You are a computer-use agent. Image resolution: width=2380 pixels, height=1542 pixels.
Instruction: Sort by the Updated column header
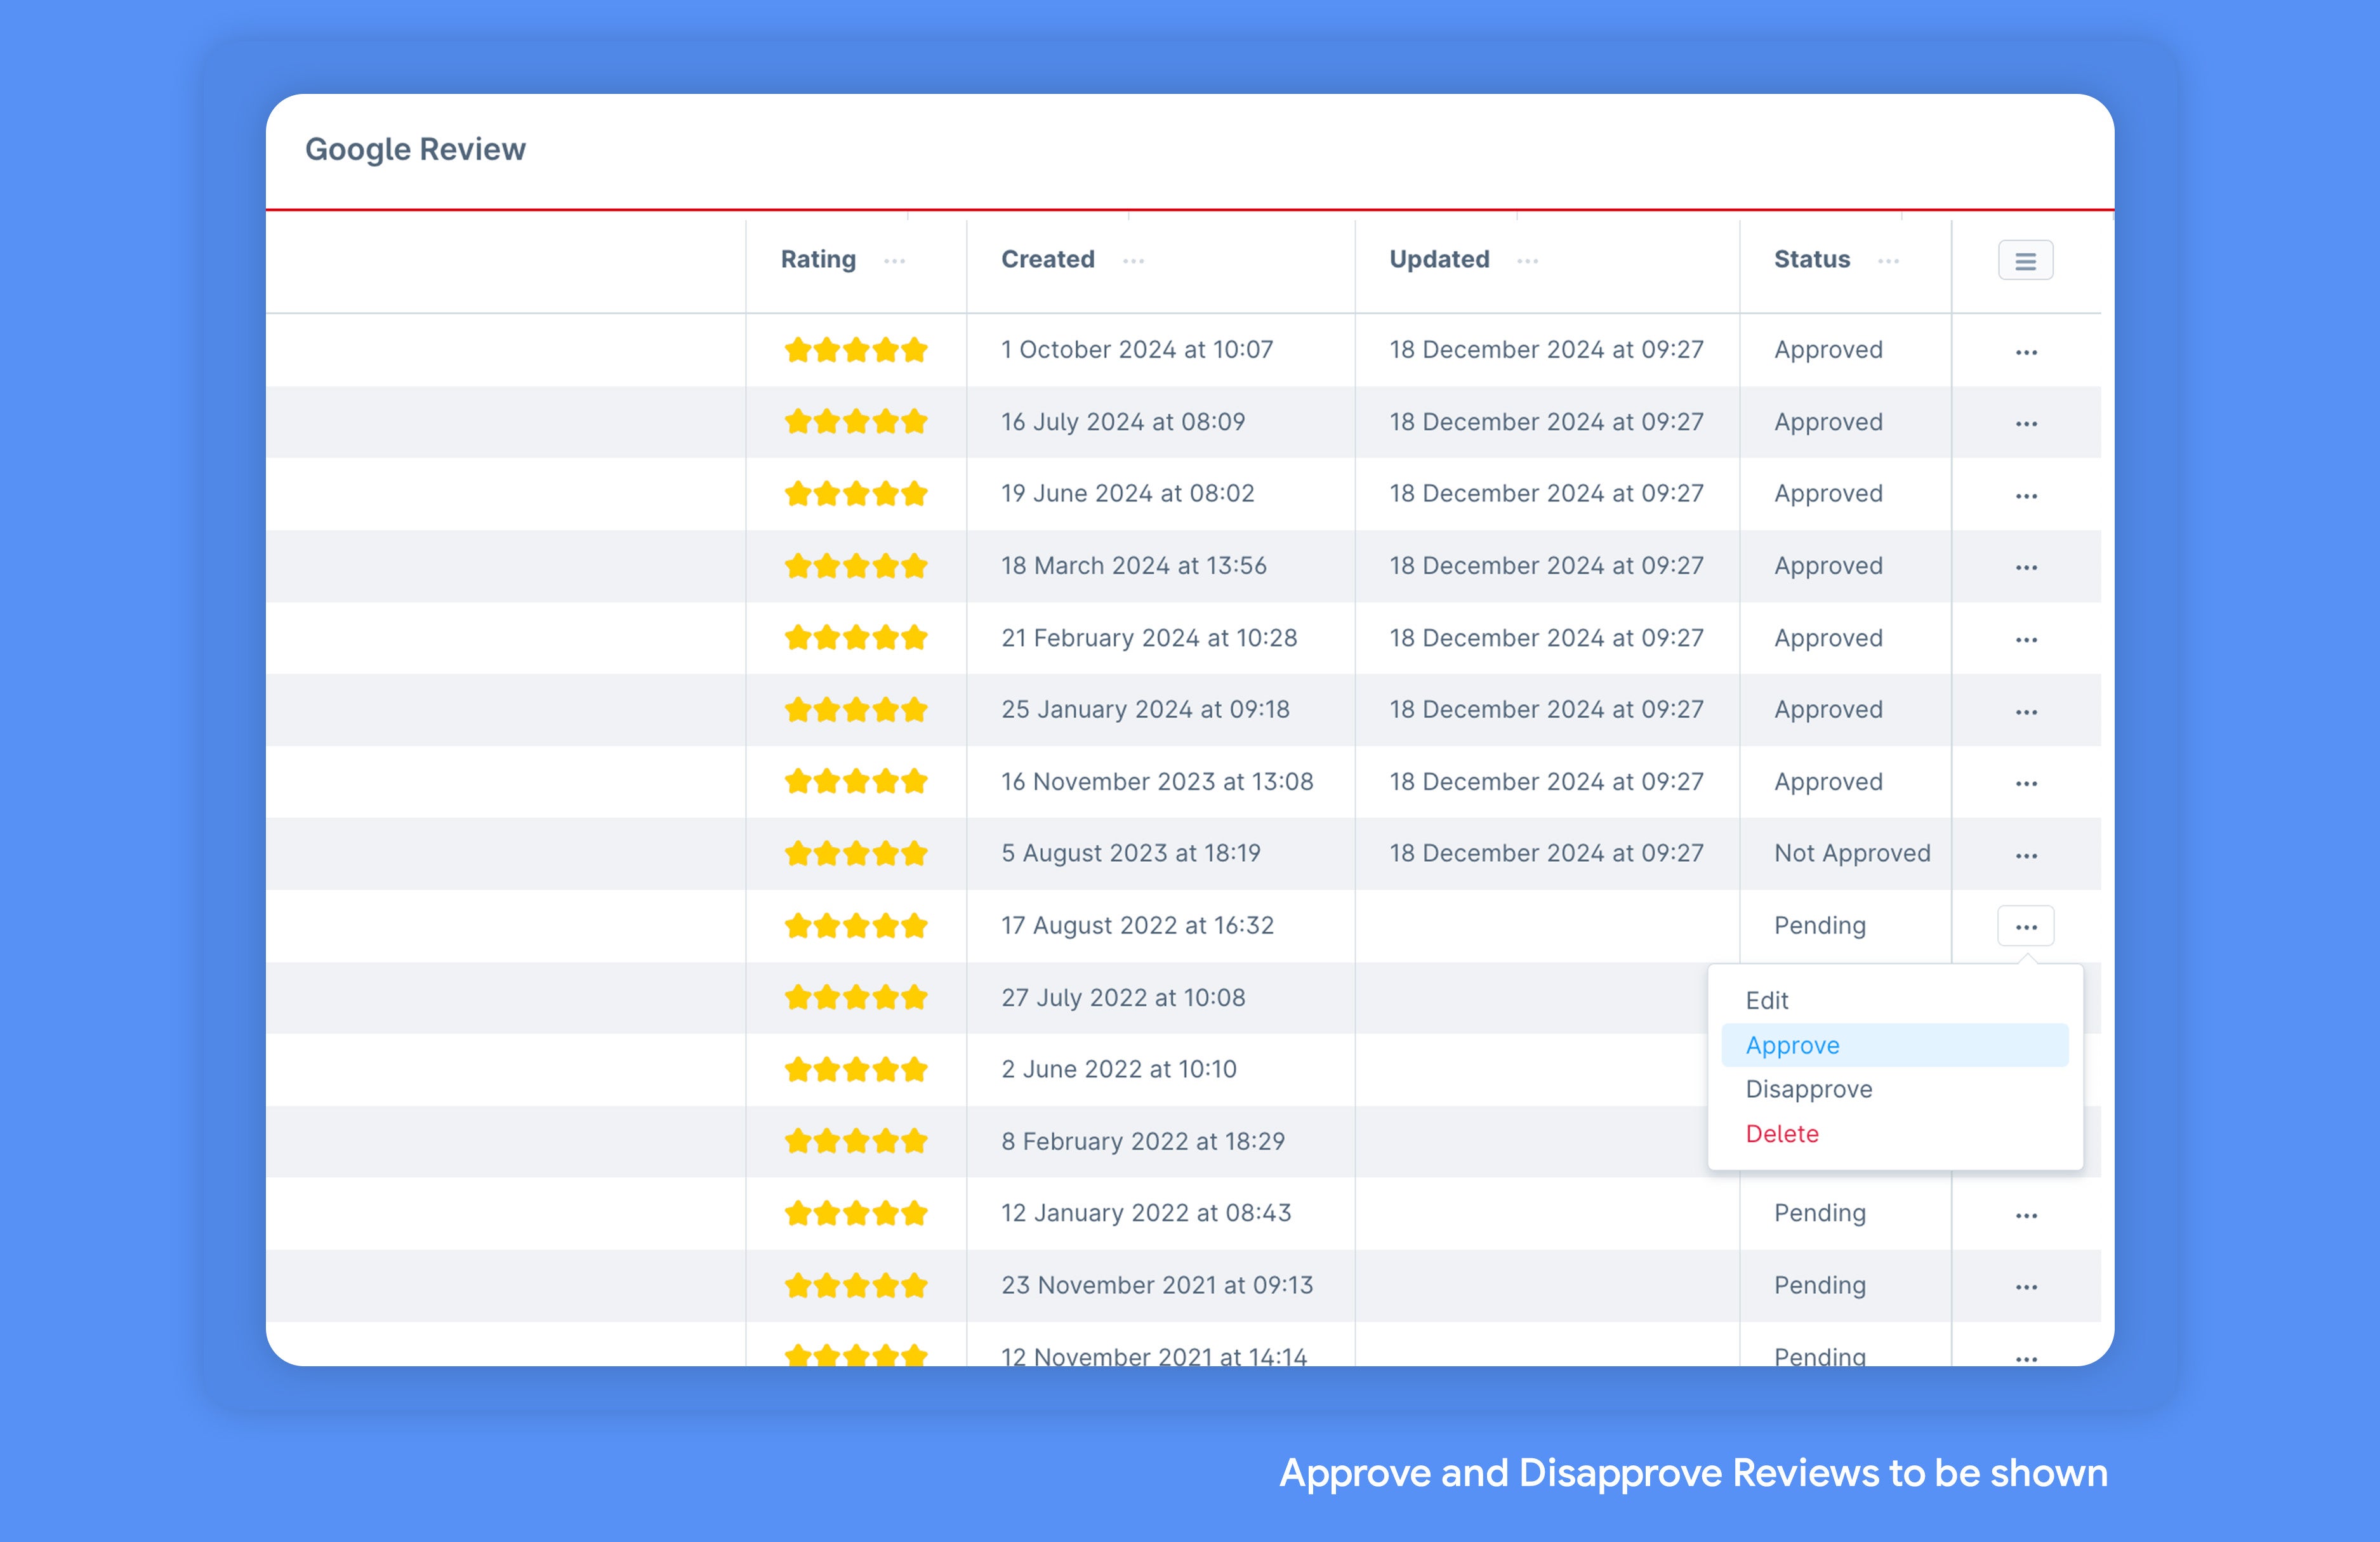tap(1439, 260)
